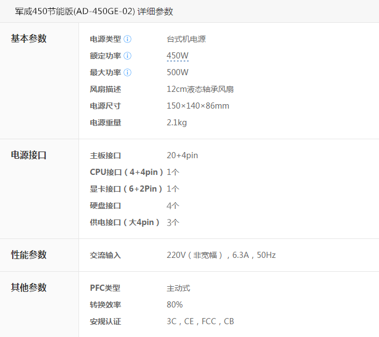The width and height of the screenshot is (379, 337).
Task: Click the 电源尺寸 label
Action: point(105,106)
